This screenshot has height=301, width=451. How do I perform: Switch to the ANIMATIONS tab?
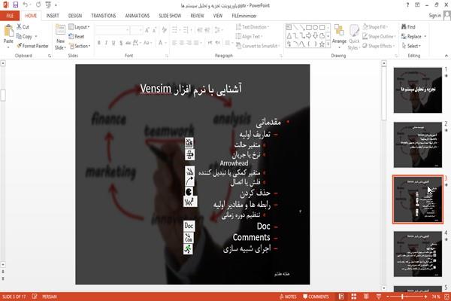138,16
